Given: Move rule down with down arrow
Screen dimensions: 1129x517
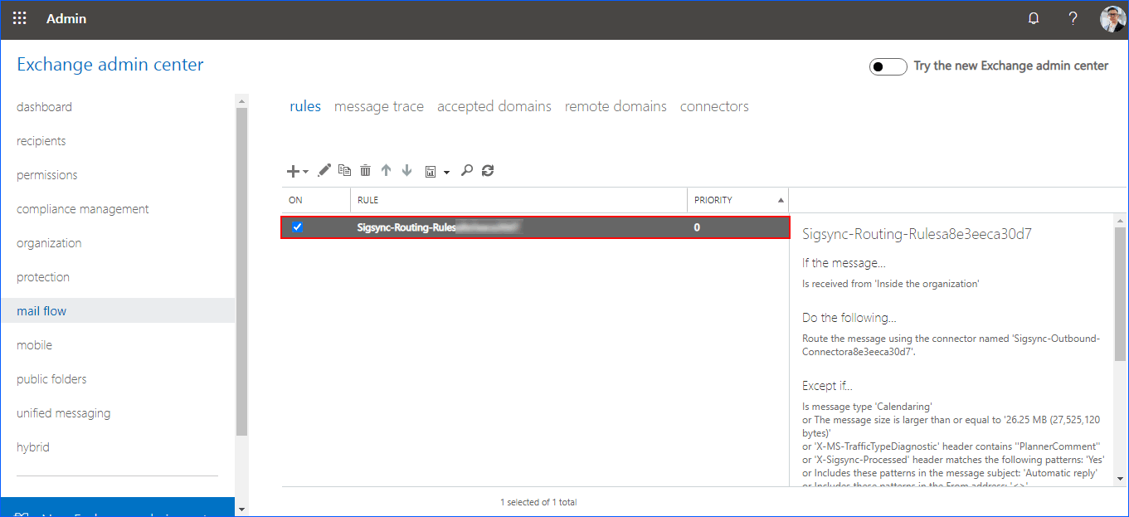Looking at the screenshot, I should (406, 171).
